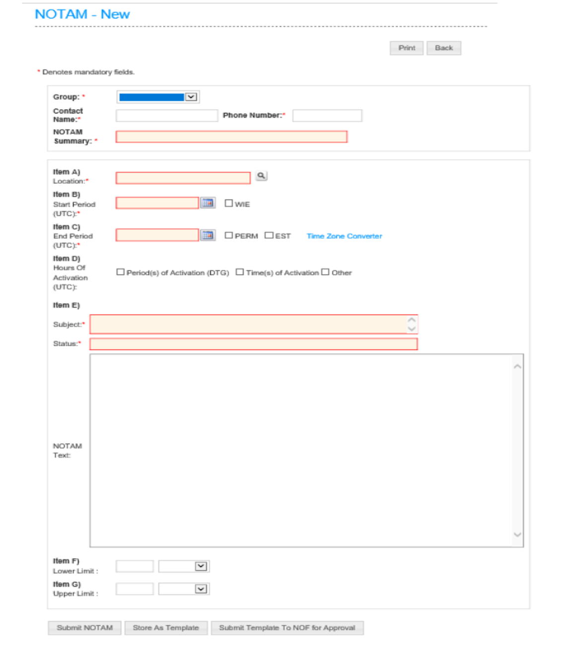Open the Upper Limit unit dropdown
This screenshot has height=654, width=566.
point(184,589)
